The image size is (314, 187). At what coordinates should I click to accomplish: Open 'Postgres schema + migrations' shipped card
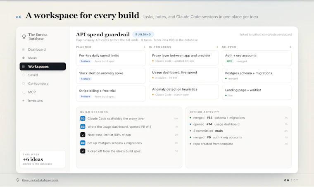(x=257, y=75)
